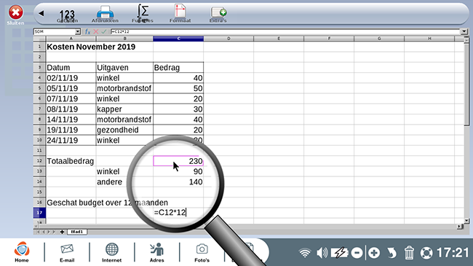Zoom out with the minus button
The image size is (473, 266).
[x=357, y=253]
